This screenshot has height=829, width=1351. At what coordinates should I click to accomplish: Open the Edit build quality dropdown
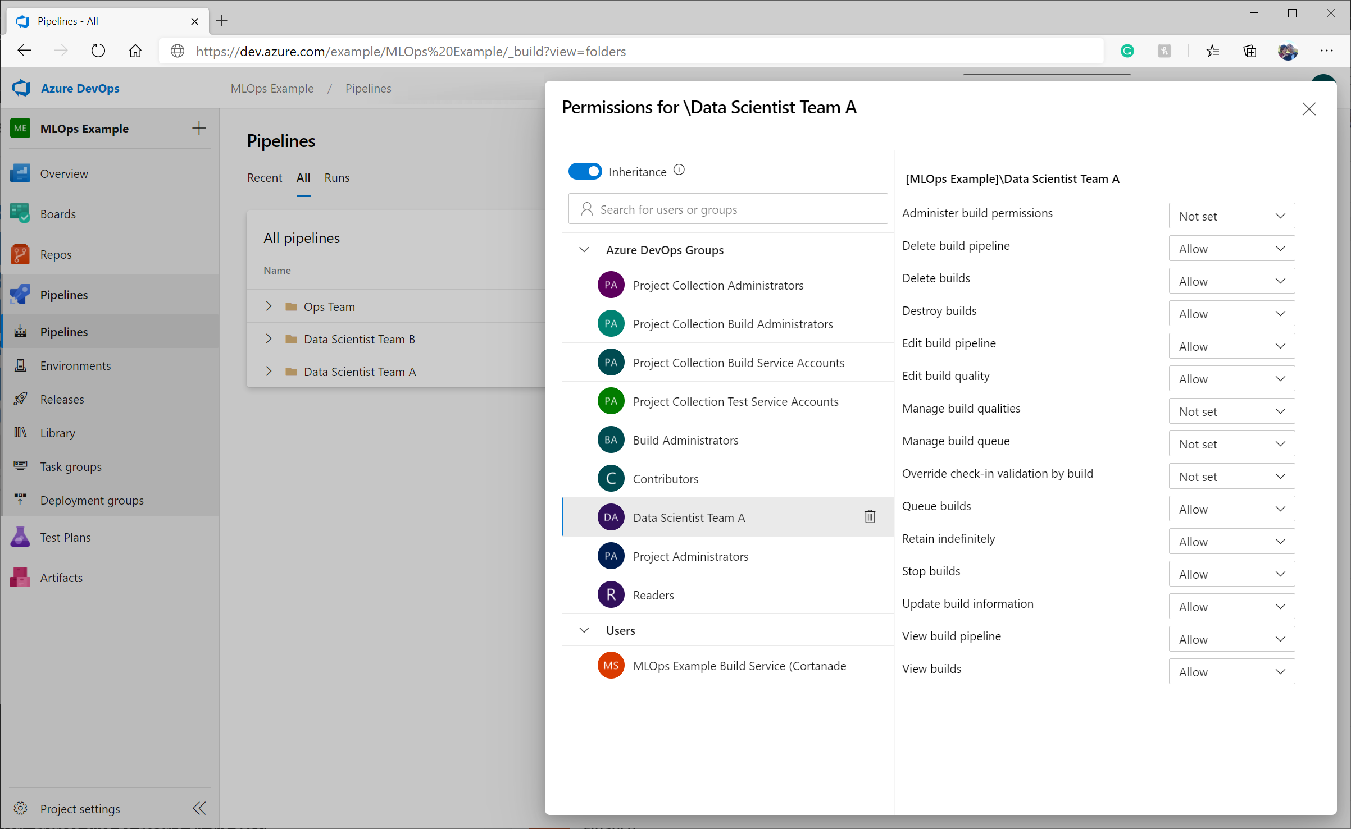point(1231,379)
